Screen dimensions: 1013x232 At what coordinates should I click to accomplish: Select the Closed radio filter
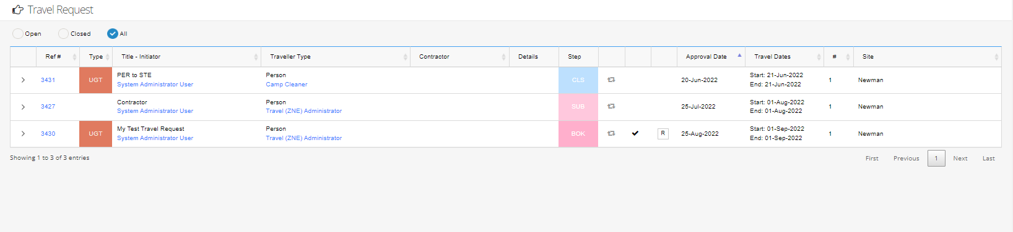pos(64,34)
